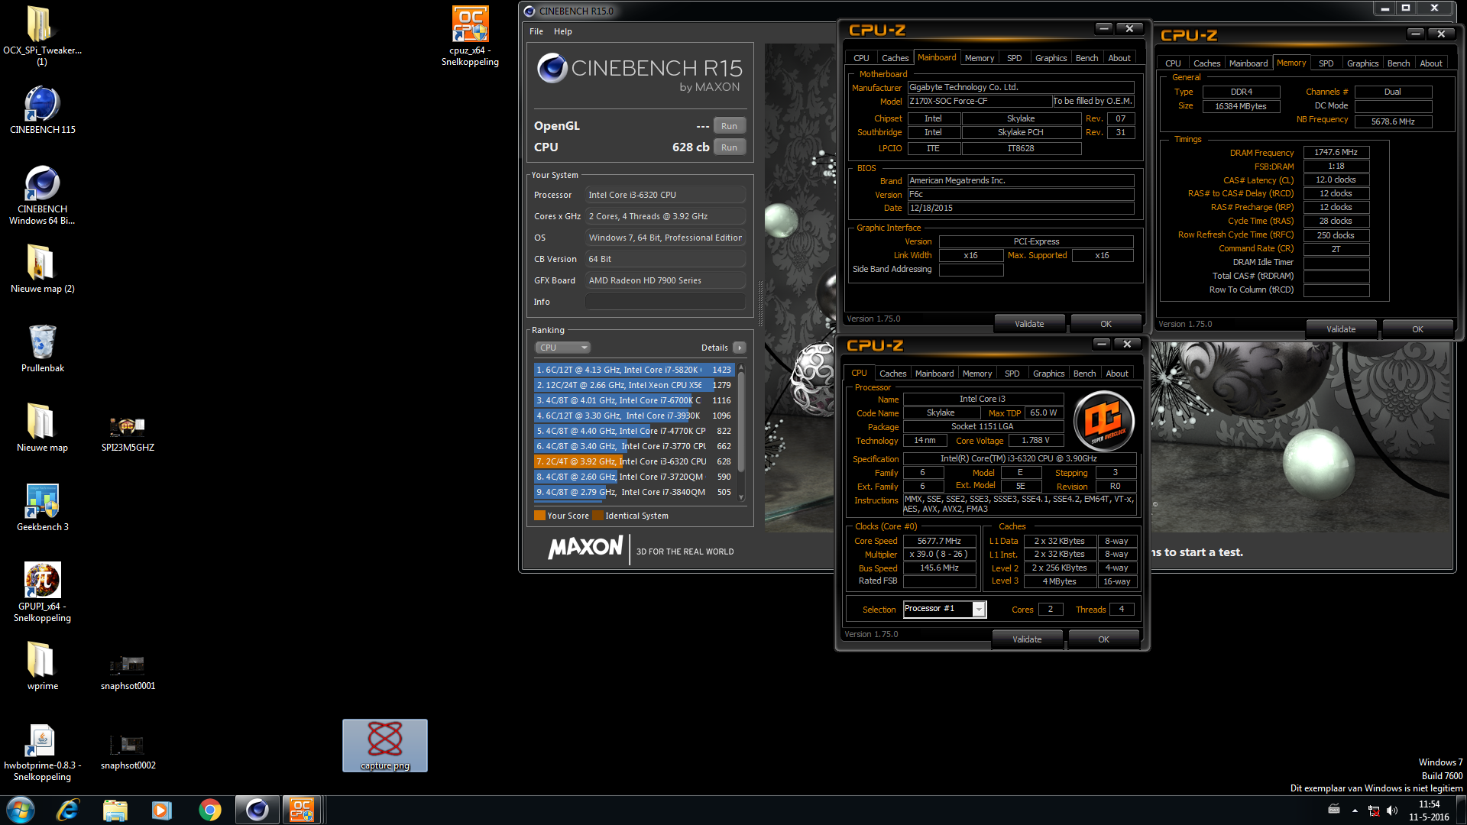Open Windows Explorer from taskbar
The height and width of the screenshot is (825, 1467).
(x=115, y=810)
